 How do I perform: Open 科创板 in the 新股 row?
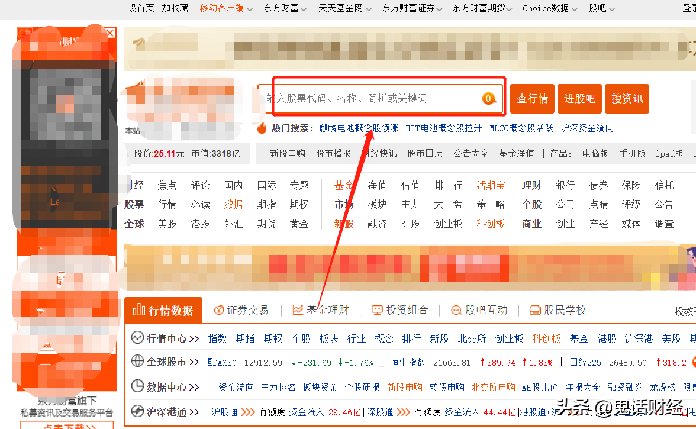tap(491, 224)
